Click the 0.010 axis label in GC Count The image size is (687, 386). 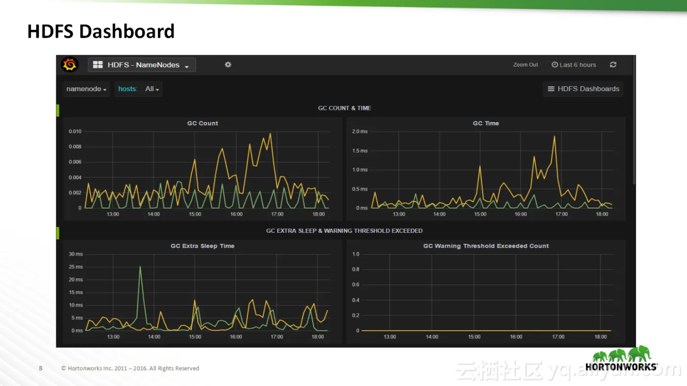click(75, 131)
